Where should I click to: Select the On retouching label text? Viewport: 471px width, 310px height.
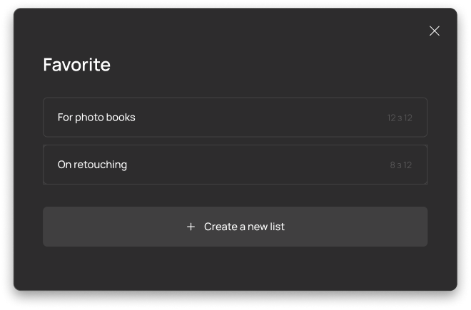pyautogui.click(x=92, y=165)
